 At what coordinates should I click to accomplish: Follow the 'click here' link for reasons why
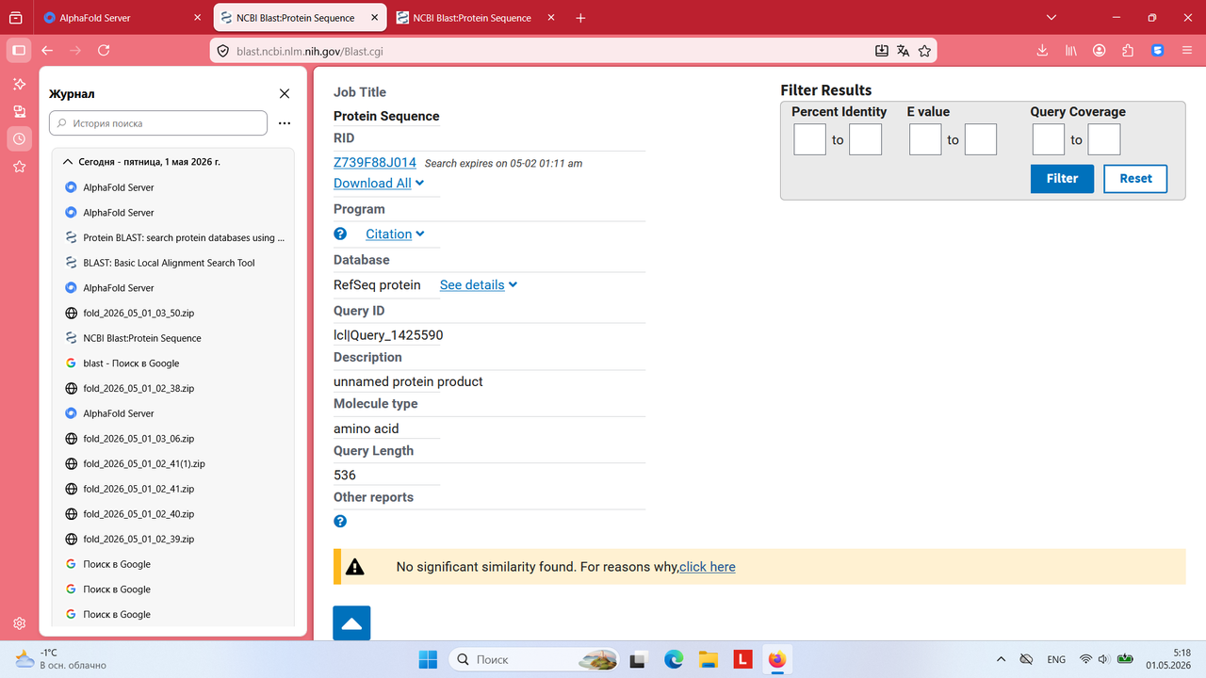click(x=707, y=567)
